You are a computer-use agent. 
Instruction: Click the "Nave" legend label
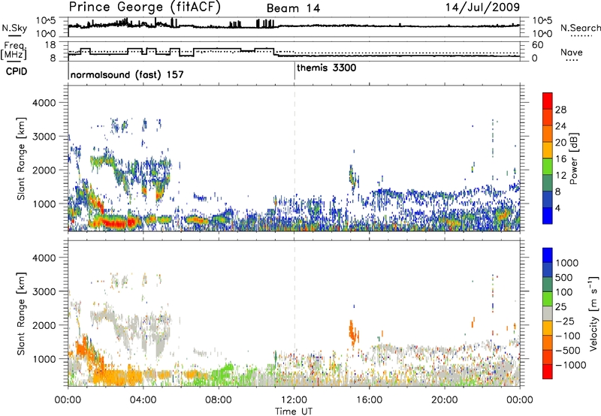572,53
